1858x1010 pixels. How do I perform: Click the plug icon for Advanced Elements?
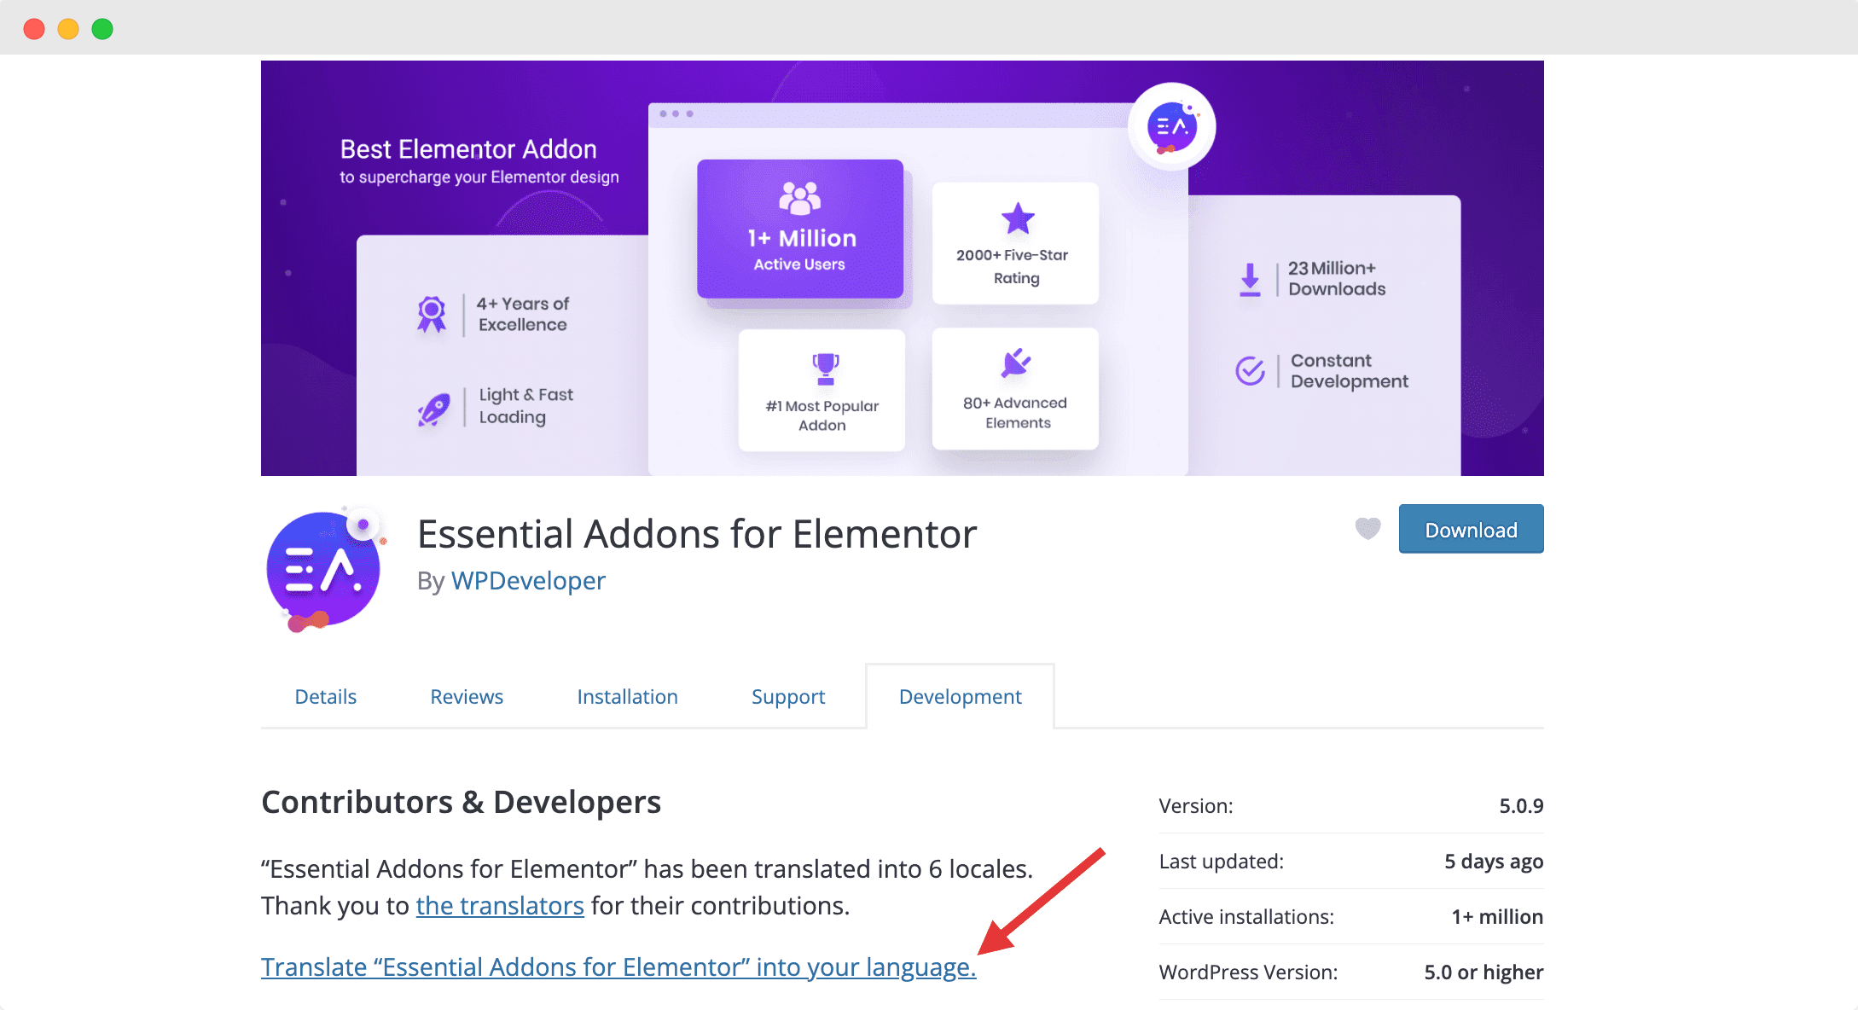point(1016,363)
